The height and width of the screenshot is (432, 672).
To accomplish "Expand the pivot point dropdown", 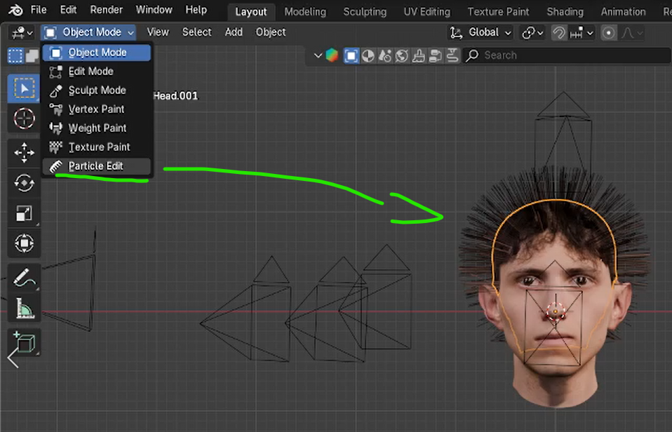I will [x=533, y=32].
